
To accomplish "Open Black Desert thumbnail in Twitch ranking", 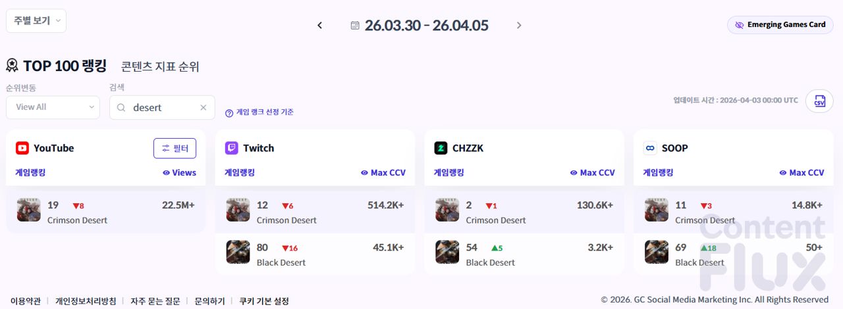I will pyautogui.click(x=238, y=252).
